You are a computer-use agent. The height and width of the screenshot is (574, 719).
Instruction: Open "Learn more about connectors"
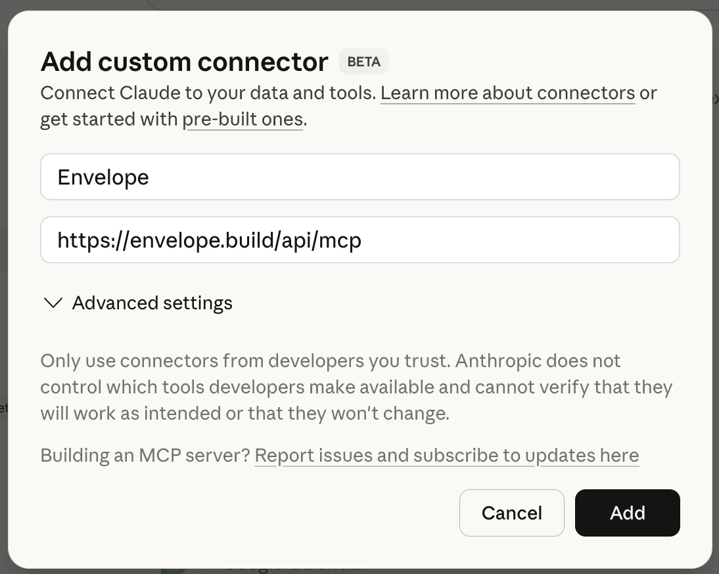[507, 93]
